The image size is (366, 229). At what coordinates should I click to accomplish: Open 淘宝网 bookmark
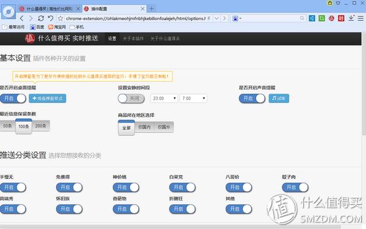coord(57,27)
